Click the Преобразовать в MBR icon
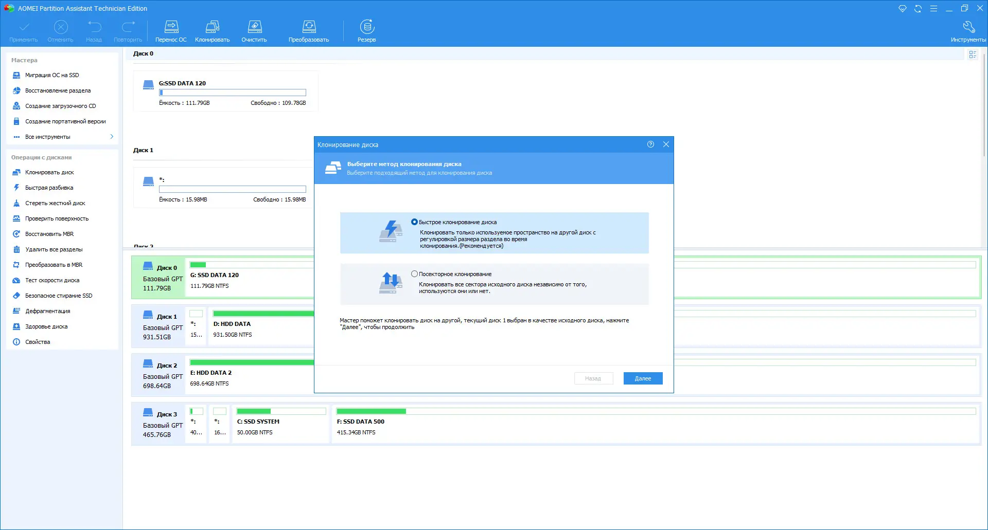The image size is (988, 530). [16, 265]
